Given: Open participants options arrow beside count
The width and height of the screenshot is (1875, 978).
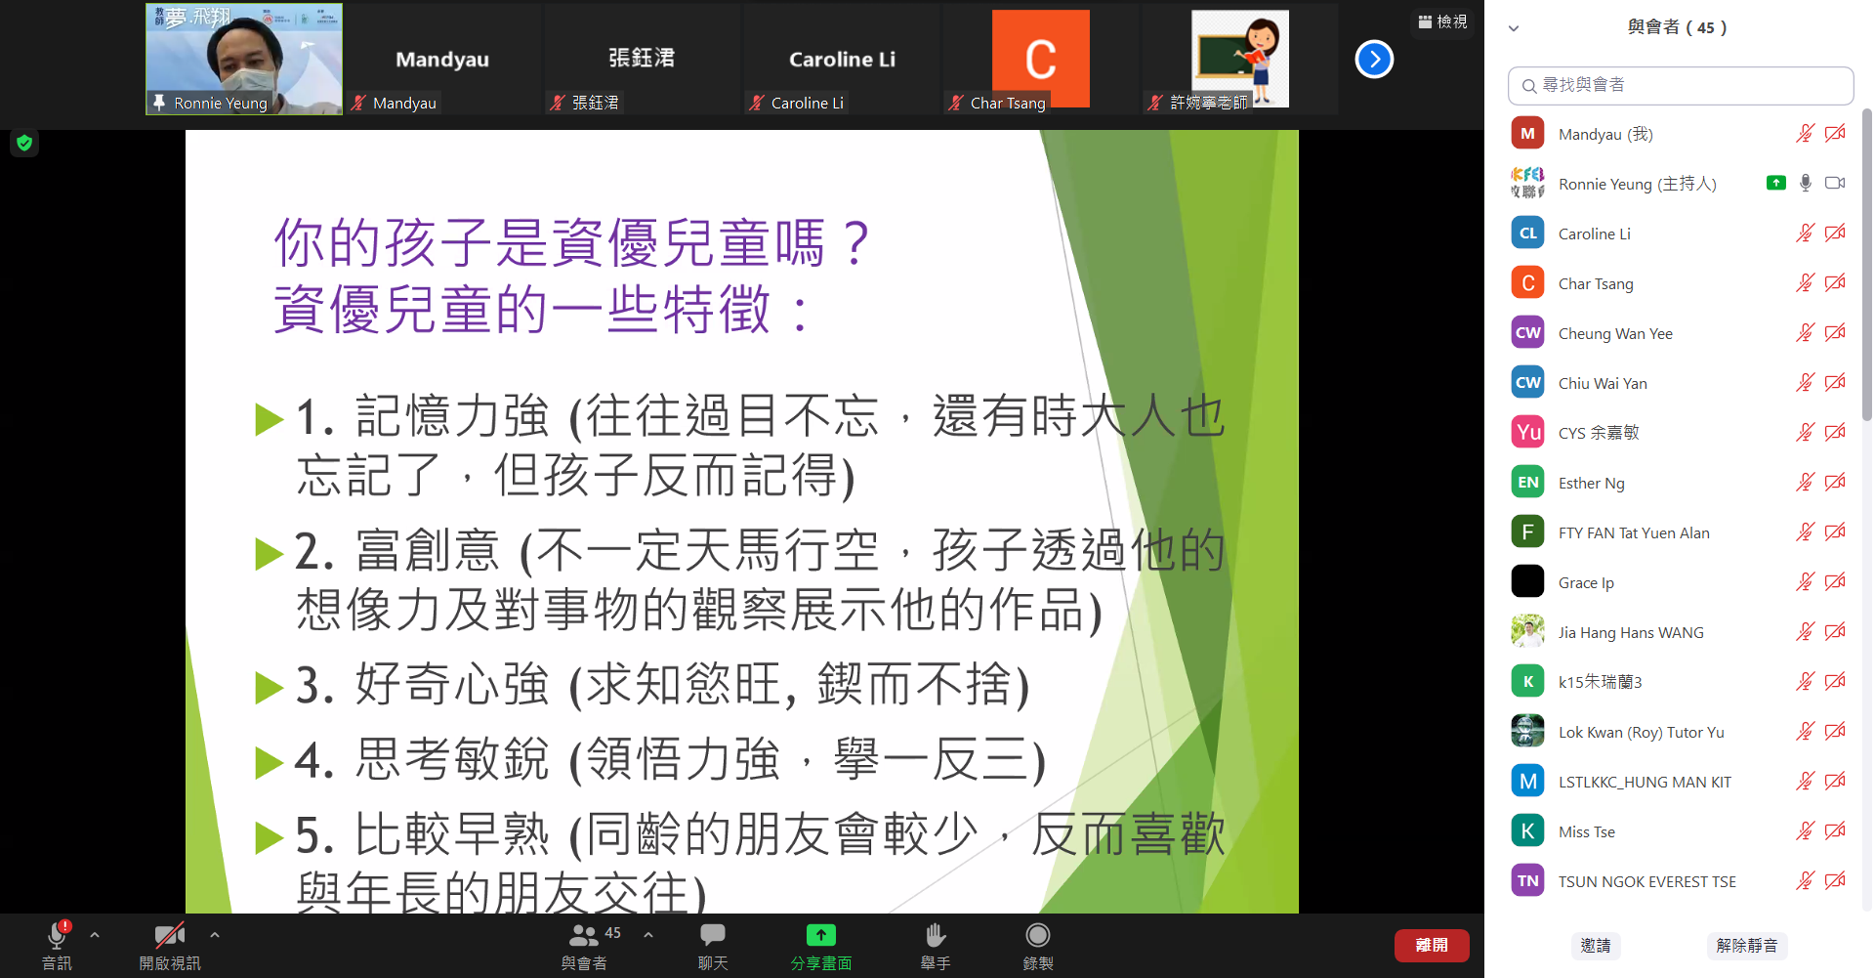Looking at the screenshot, I should point(648,935).
